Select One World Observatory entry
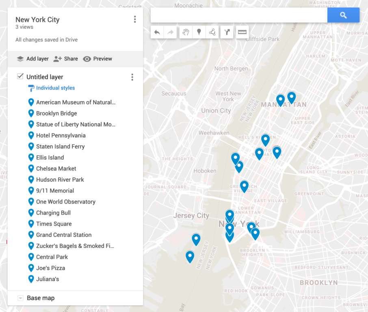This screenshot has width=368, height=312. click(x=66, y=201)
